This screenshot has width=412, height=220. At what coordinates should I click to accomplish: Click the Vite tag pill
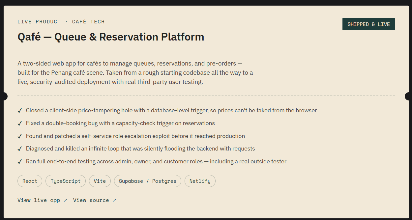click(x=100, y=181)
